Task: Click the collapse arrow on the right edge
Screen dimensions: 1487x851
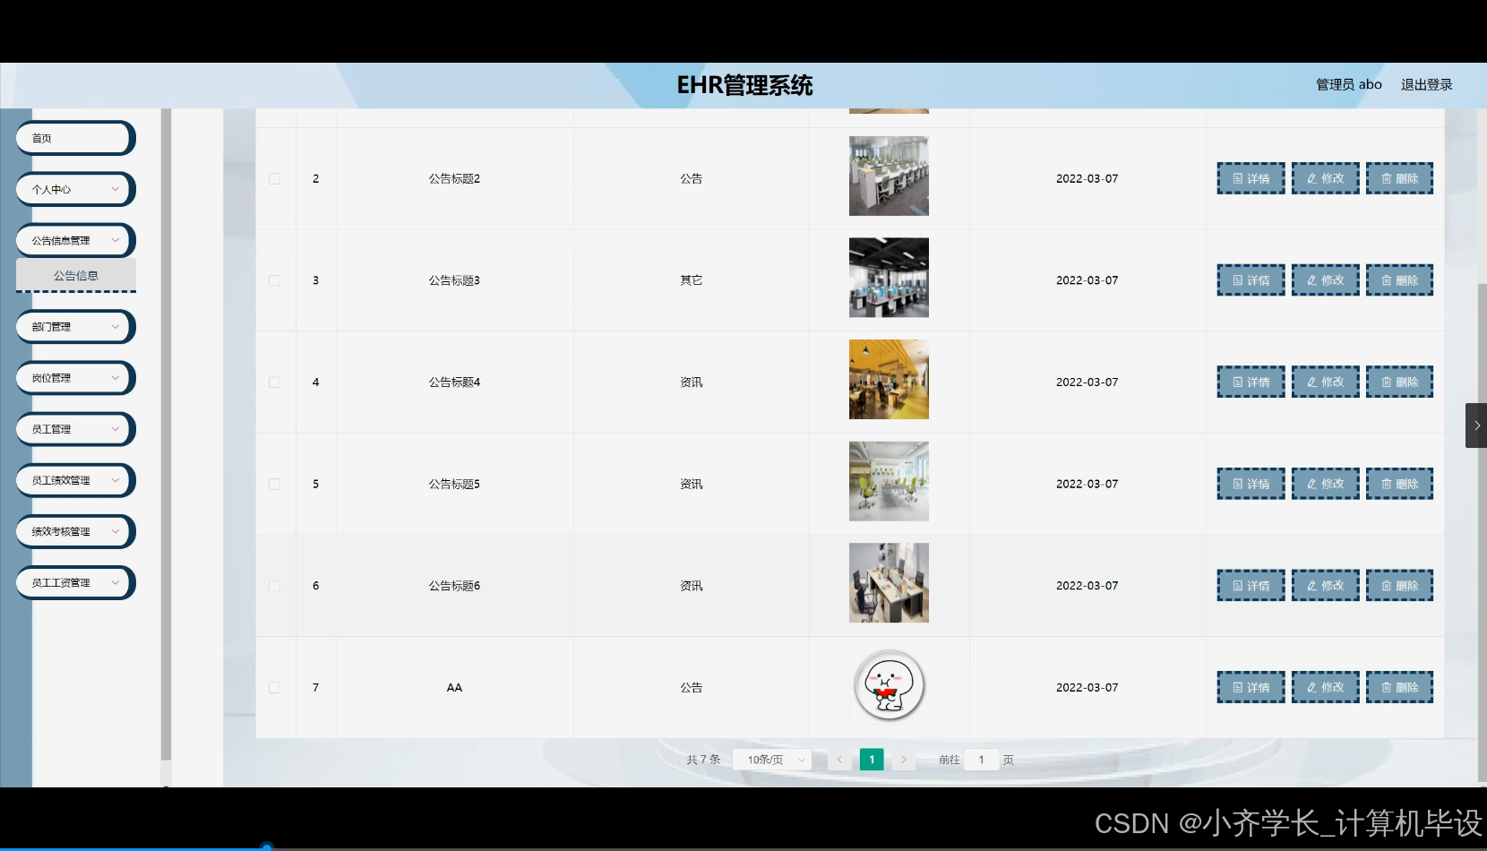Action: [x=1476, y=425]
